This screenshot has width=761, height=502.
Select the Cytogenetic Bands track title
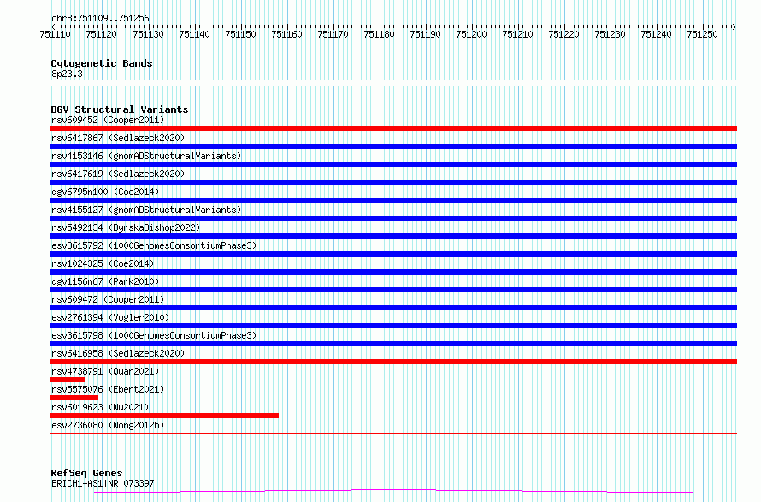point(102,63)
